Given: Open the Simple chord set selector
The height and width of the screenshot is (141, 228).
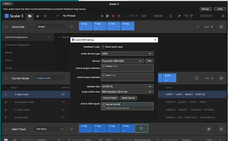Looking at the screenshot, I should click(x=50, y=27).
